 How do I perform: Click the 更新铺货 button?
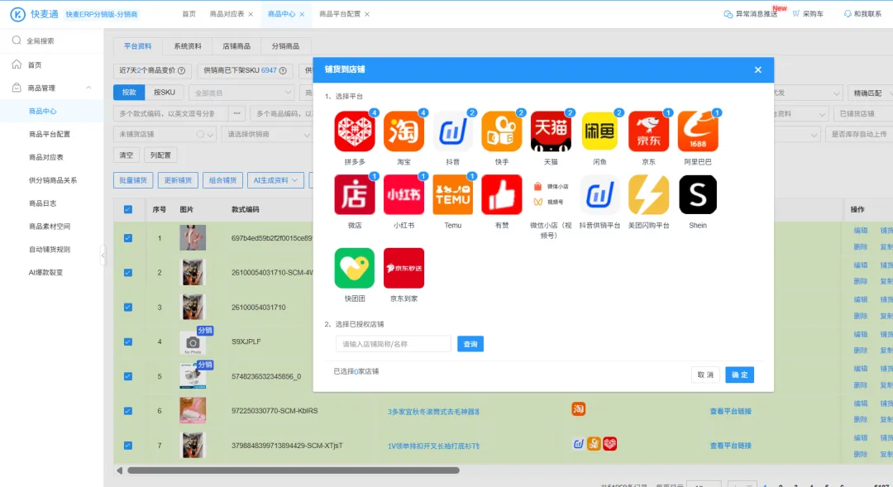point(178,180)
